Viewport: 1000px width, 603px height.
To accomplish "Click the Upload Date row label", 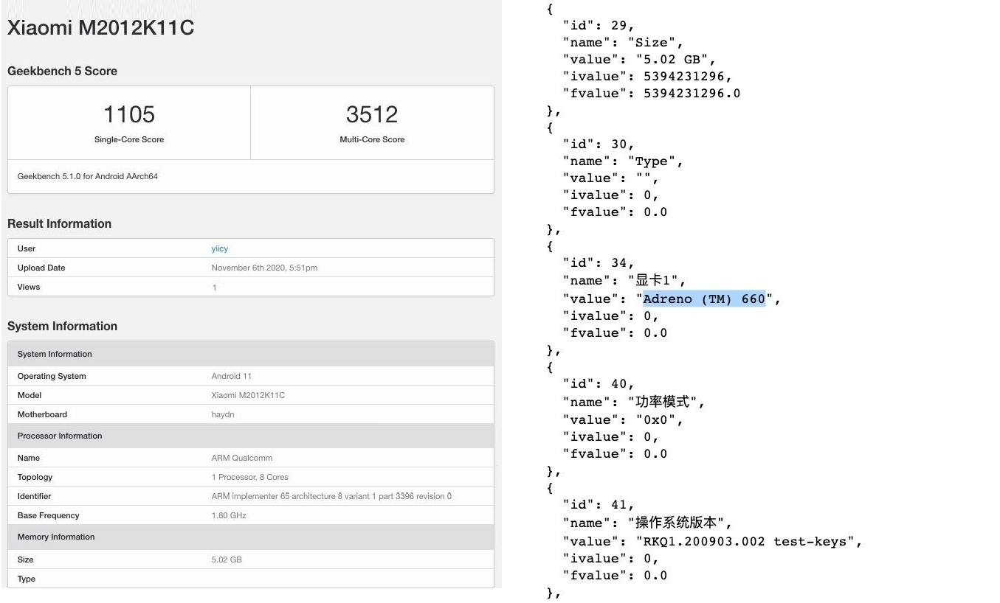I will point(41,268).
